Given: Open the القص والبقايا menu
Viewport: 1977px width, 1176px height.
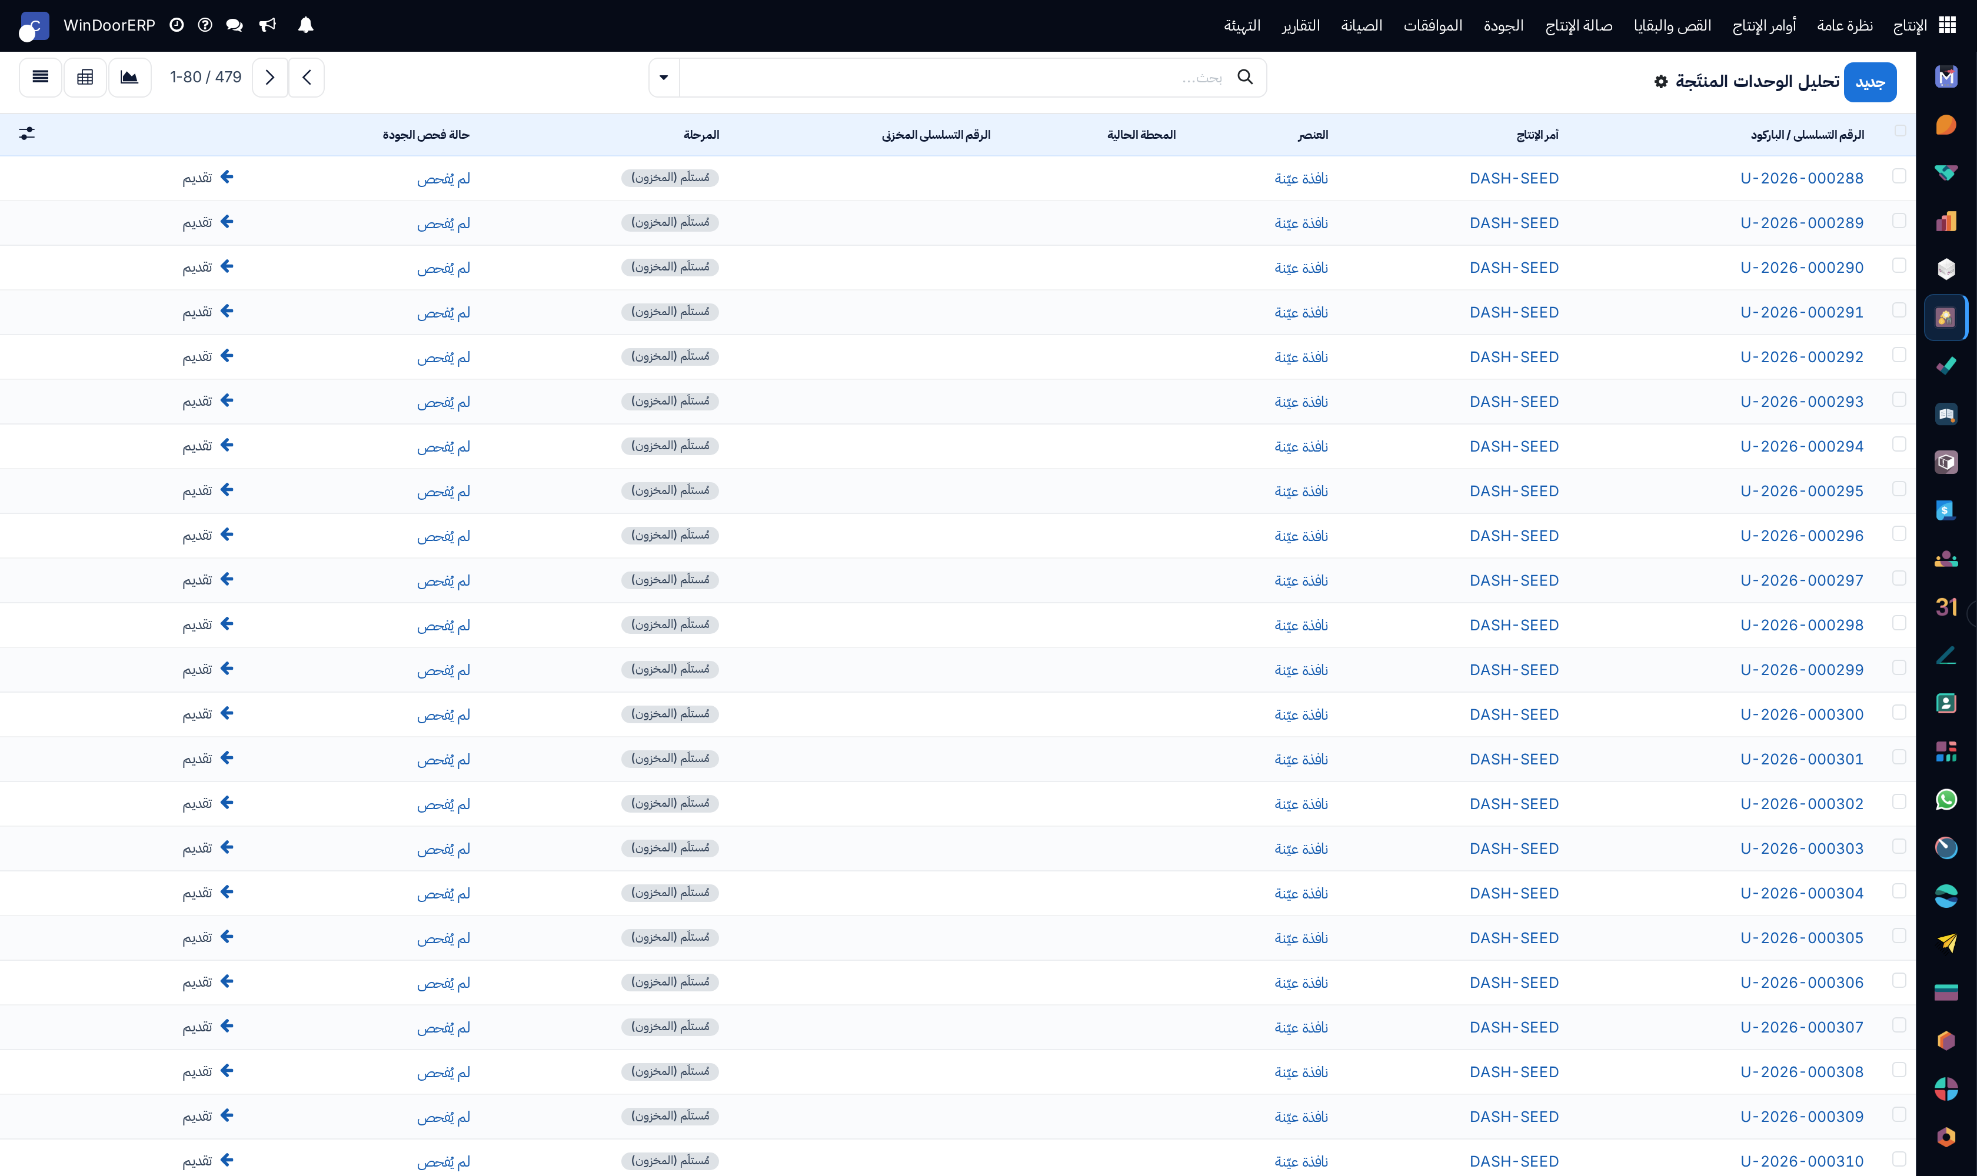Looking at the screenshot, I should (x=1672, y=26).
